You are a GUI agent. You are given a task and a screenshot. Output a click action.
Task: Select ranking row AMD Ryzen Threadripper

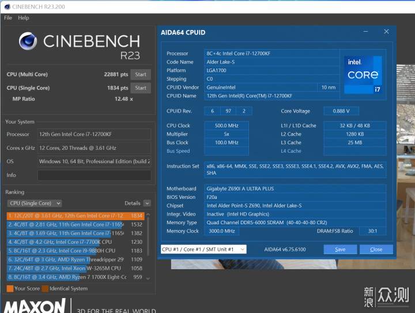pos(76,259)
